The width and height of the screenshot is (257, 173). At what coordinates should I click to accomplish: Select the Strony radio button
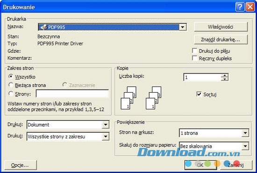(11, 94)
